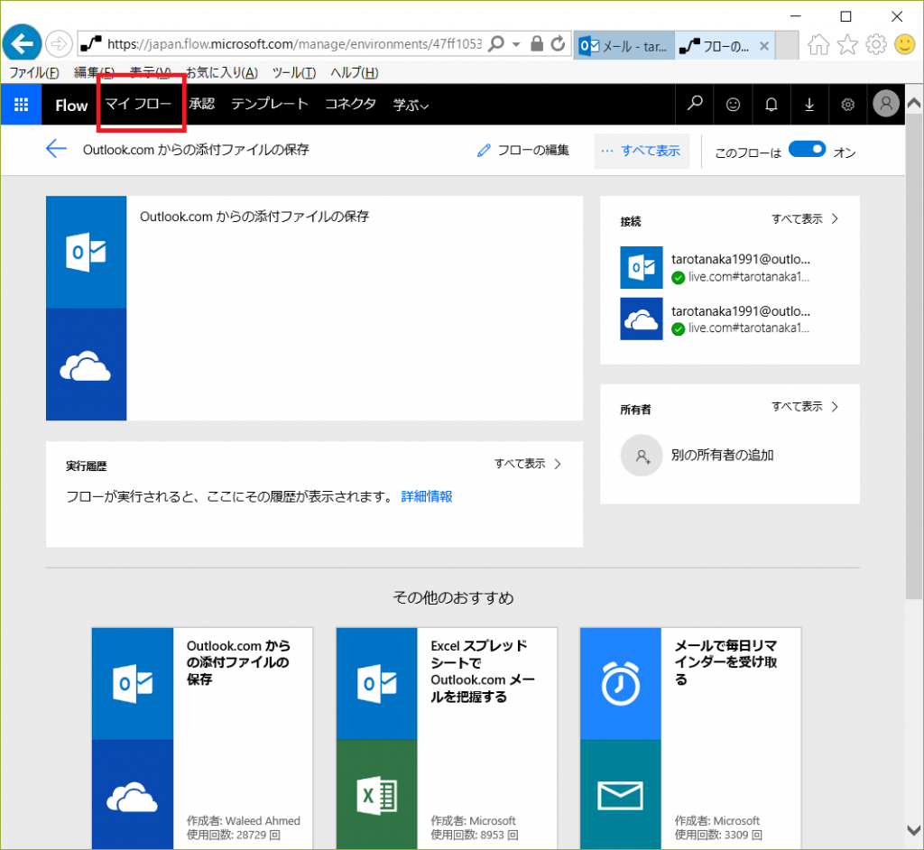Go back with the blue page arrow

[x=57, y=149]
